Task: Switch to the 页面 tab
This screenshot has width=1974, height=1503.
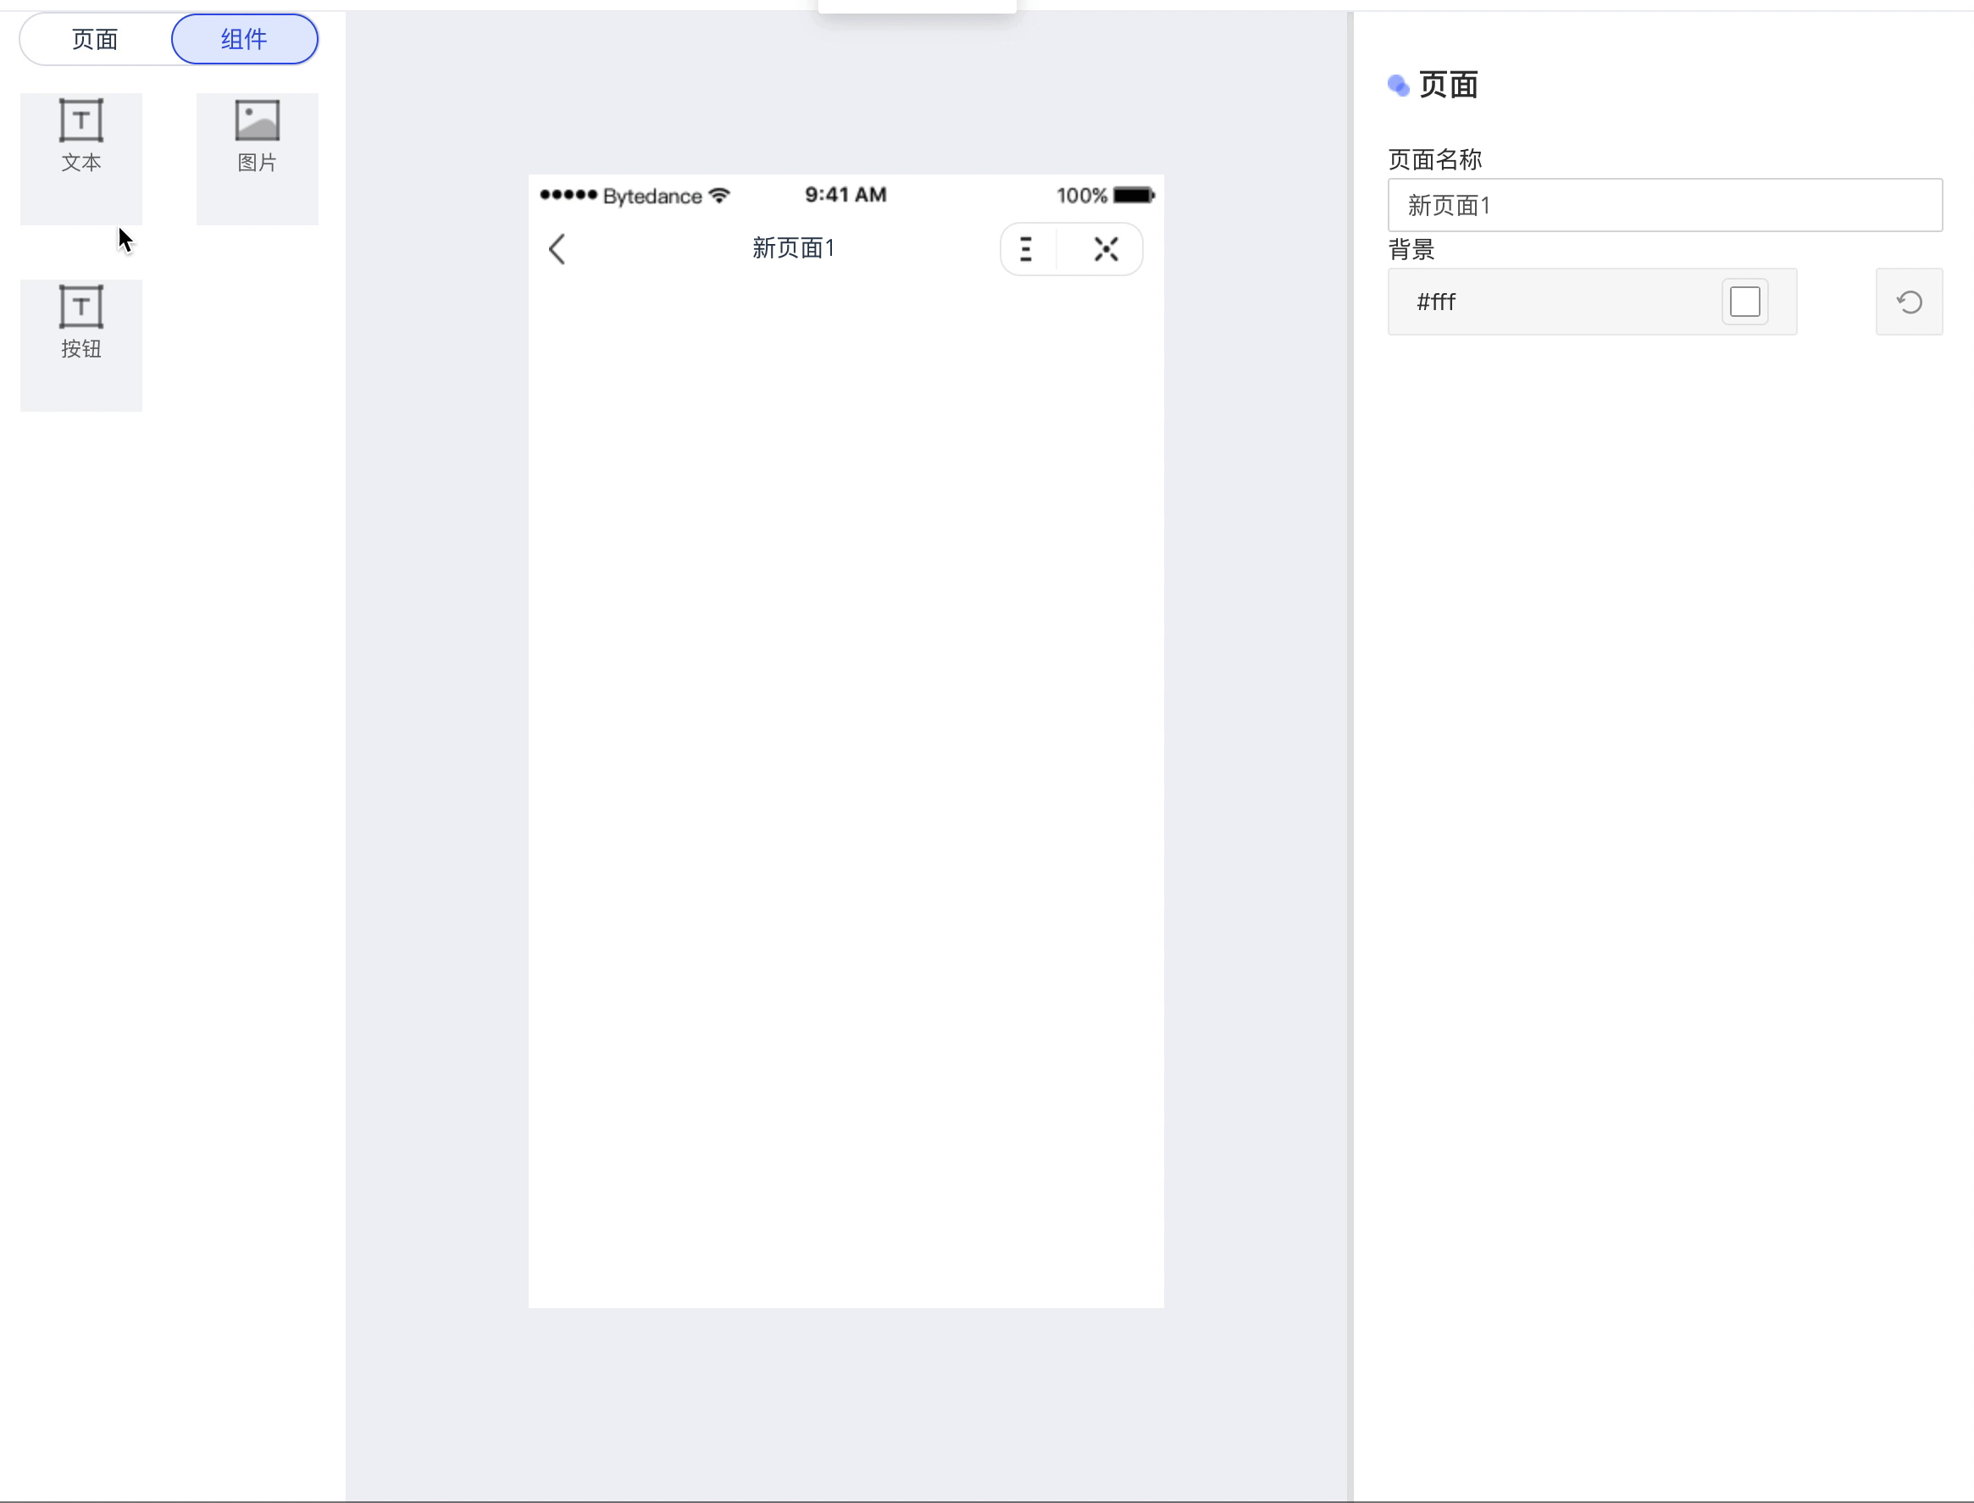Action: tap(95, 39)
